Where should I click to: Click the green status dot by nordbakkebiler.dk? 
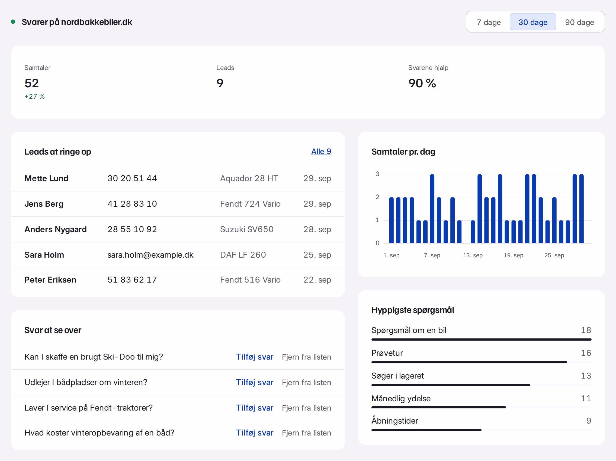13,22
